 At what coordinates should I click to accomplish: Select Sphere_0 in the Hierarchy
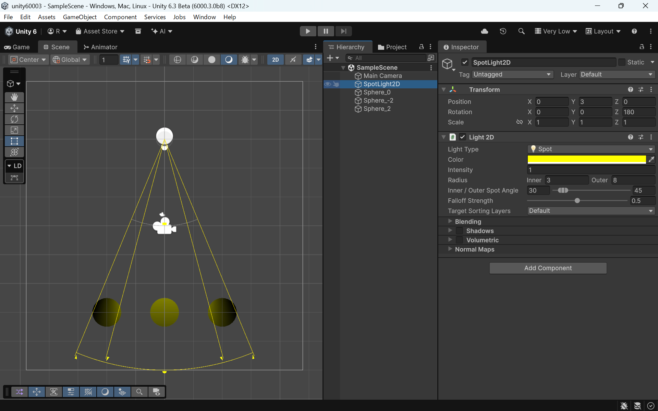377,92
